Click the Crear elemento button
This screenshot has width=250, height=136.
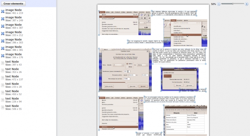(13, 4)
